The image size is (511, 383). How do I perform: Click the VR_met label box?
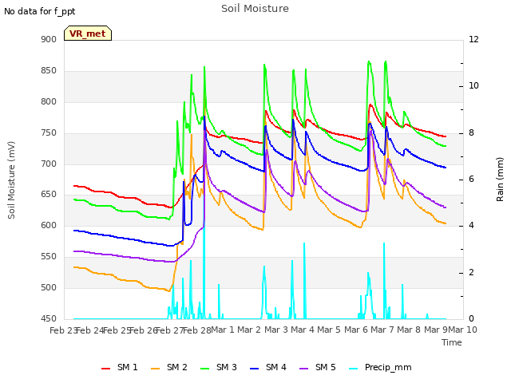point(88,34)
